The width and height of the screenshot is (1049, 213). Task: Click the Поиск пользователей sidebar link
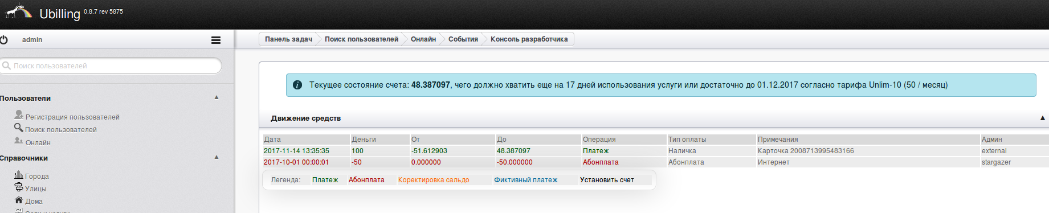coord(61,130)
